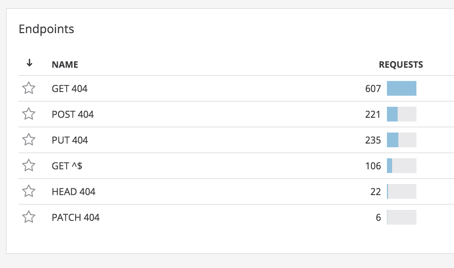
Task: Click the GET 404 requests usage bar
Action: 401,88
